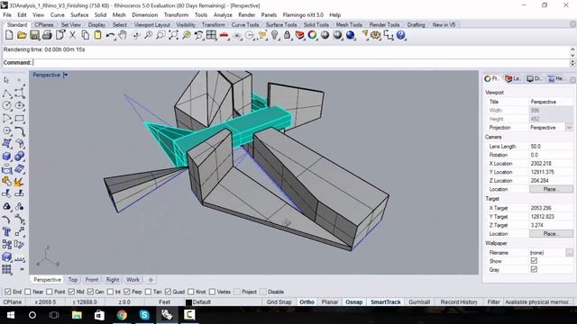This screenshot has width=577, height=324.
Task: Click the four-viewport layout icon
Action: tap(211, 35)
